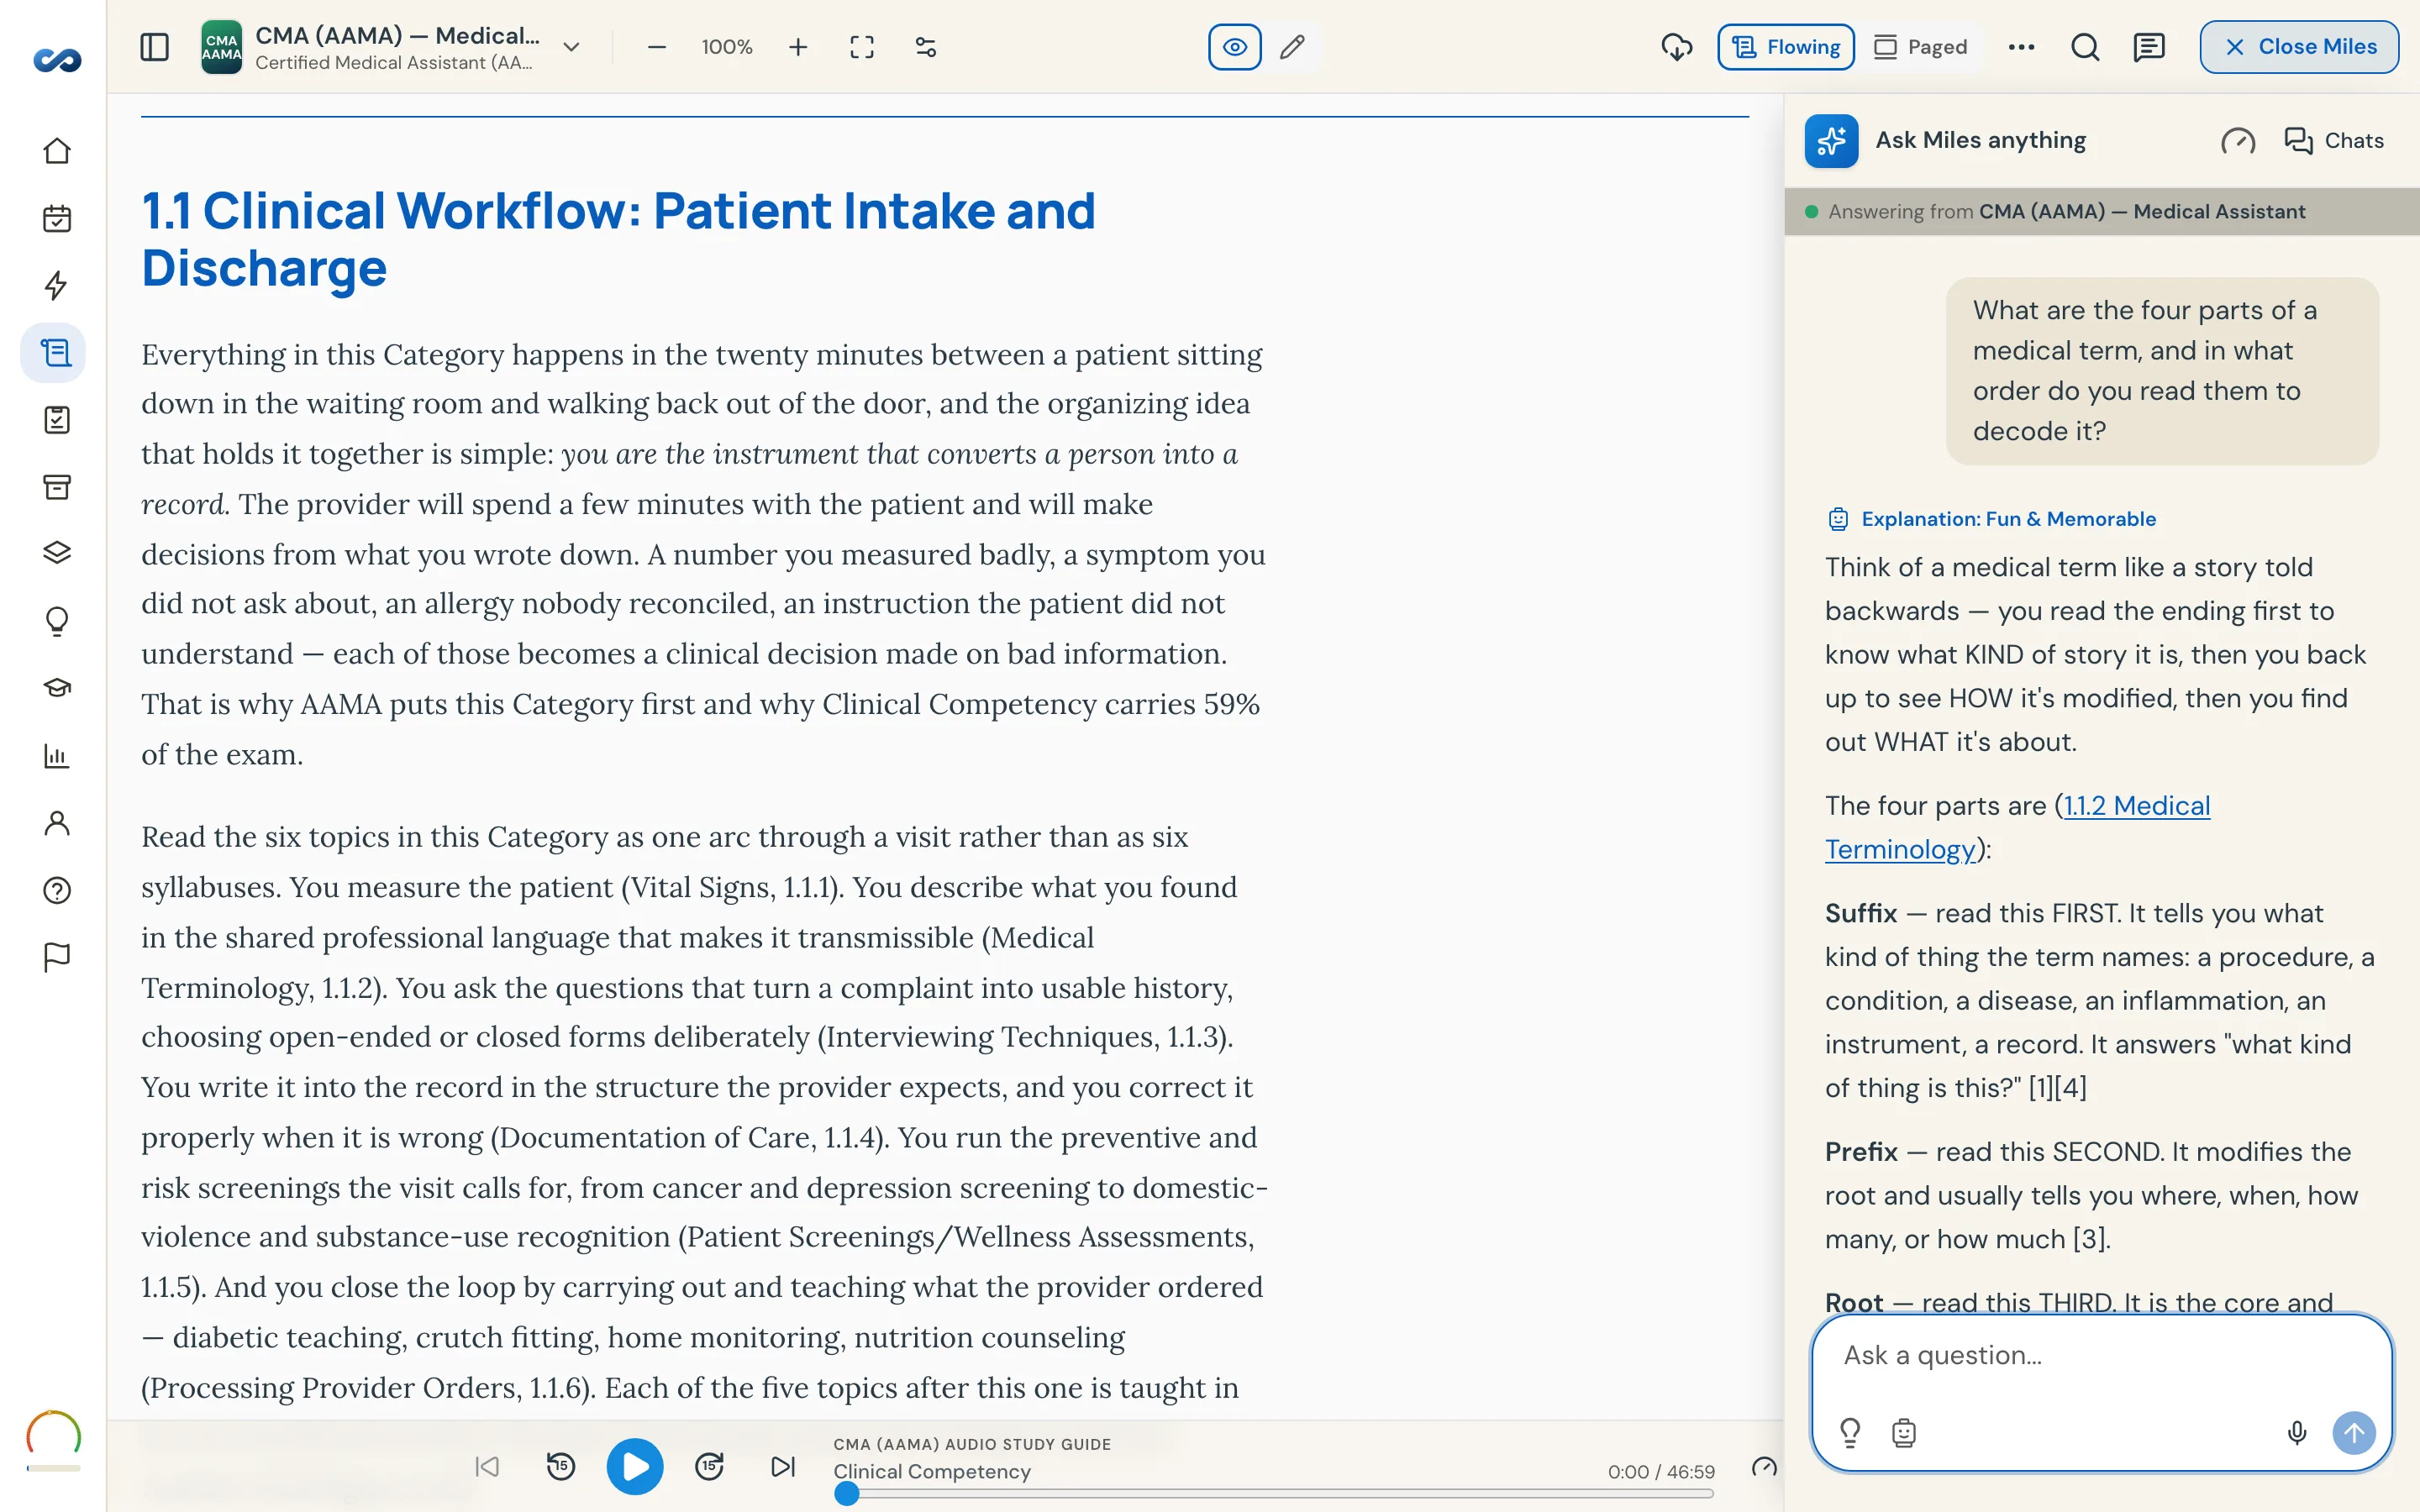2420x1512 pixels.
Task: Open the user profile icon in sidebar
Action: point(57,823)
